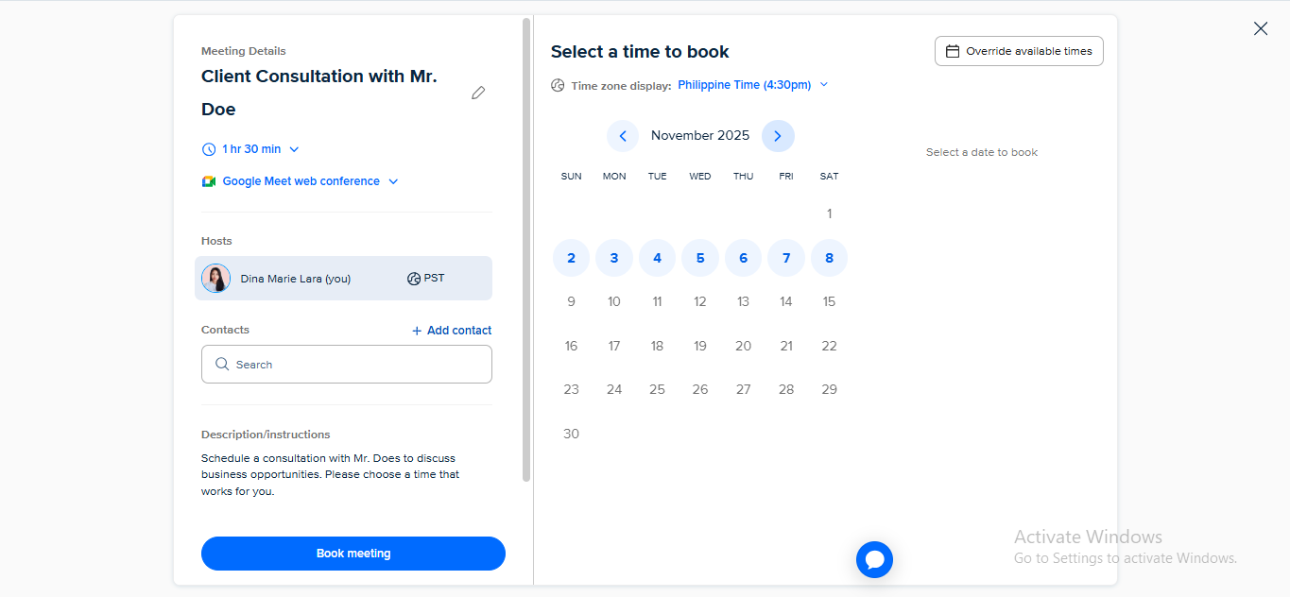Click the contacts Search input field

tap(347, 365)
